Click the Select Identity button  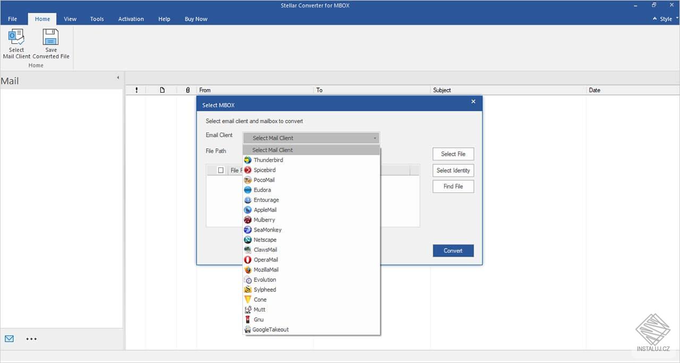(453, 170)
